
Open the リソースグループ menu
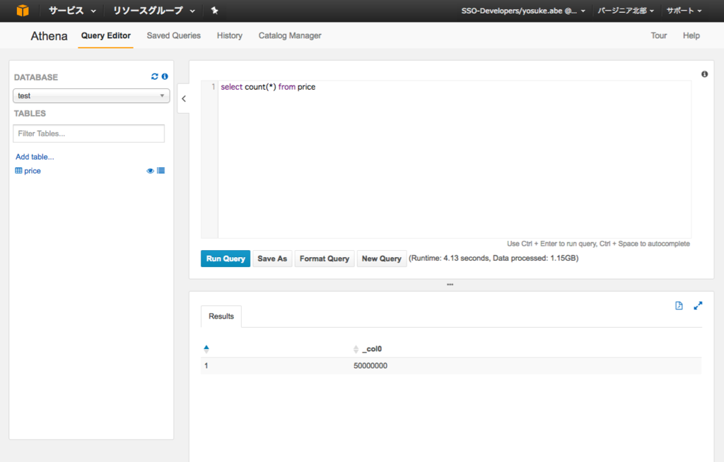pyautogui.click(x=153, y=10)
